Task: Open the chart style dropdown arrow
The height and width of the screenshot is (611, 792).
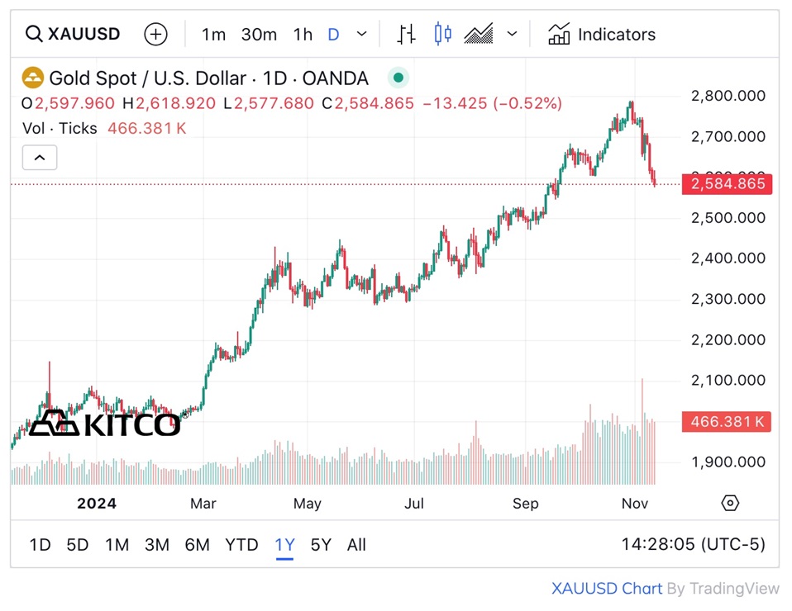Action: pos(512,35)
